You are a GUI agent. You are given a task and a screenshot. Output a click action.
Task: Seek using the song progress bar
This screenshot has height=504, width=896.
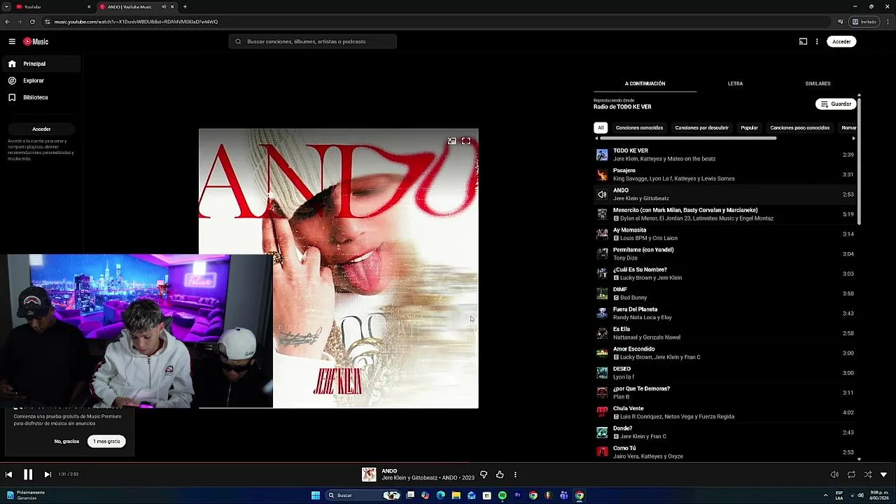(x=448, y=463)
